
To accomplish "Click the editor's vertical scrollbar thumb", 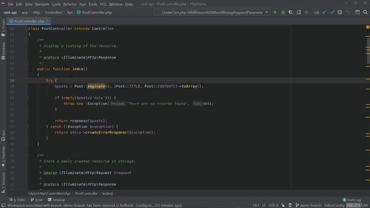I will 368,51.
